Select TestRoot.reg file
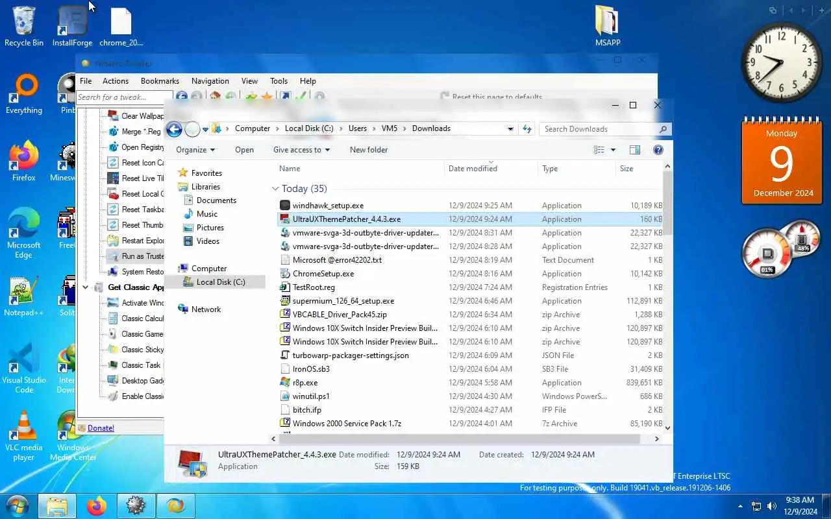The height and width of the screenshot is (519, 831). point(314,287)
